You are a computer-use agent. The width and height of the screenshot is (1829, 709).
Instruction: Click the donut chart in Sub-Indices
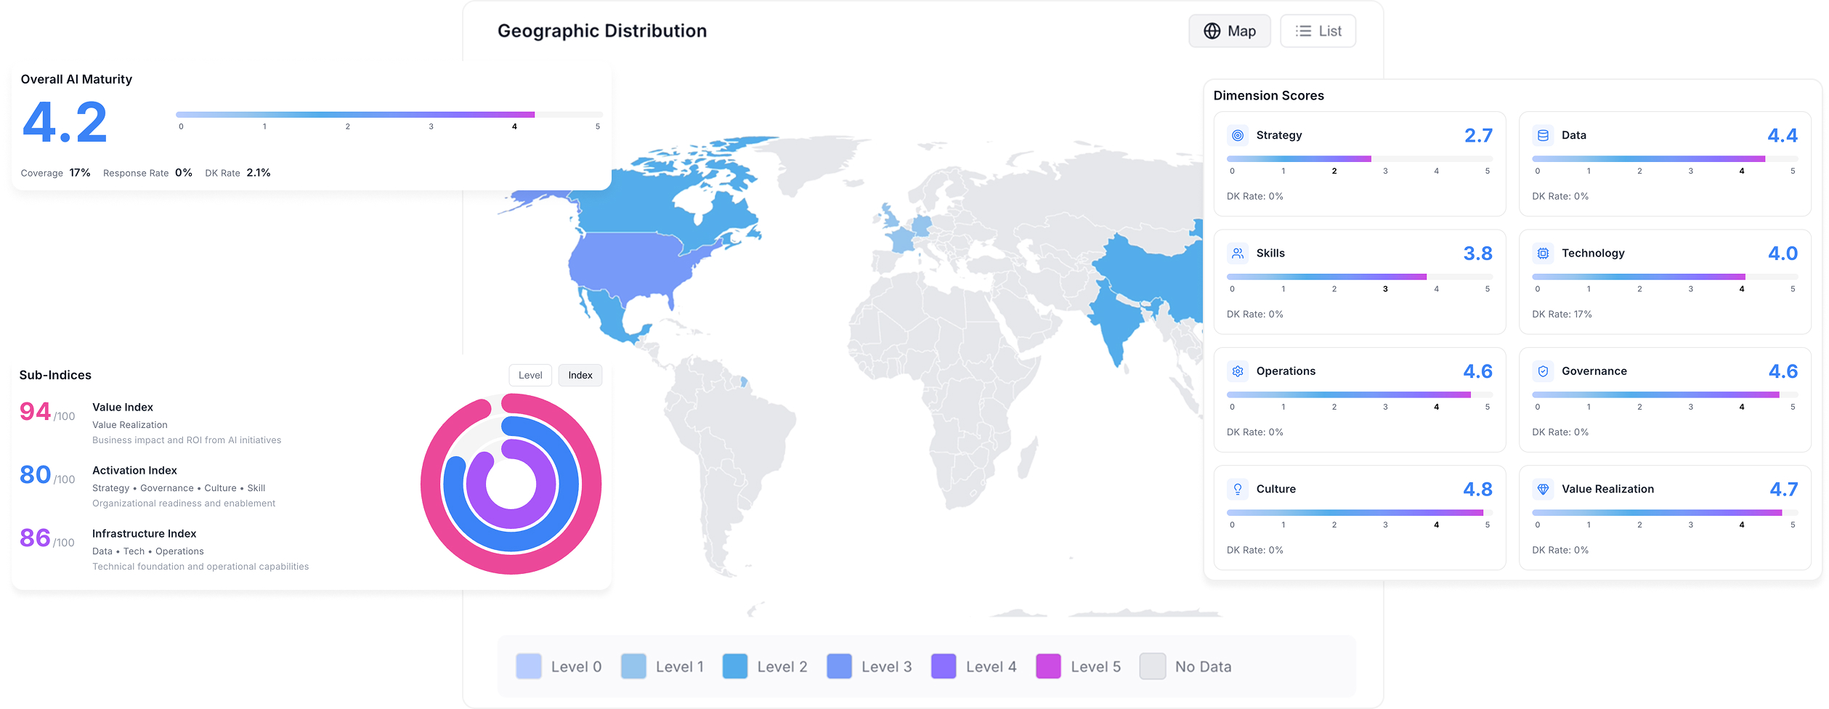511,483
